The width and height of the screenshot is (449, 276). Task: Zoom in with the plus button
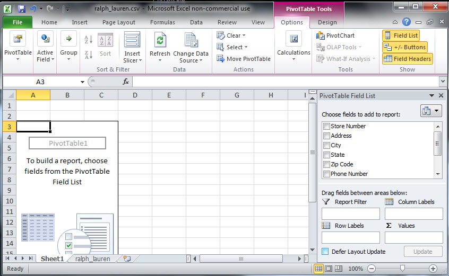[x=433, y=269]
